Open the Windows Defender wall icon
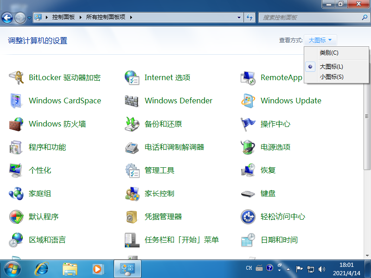 pos(132,101)
